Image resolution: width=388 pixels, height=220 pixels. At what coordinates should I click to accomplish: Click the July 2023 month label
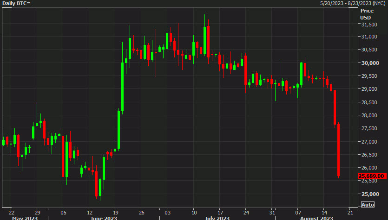(217, 218)
